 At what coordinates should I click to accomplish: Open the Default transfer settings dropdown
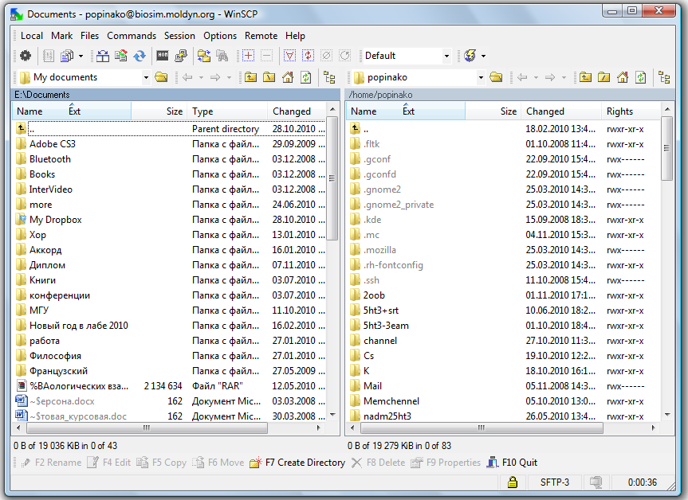tap(446, 56)
